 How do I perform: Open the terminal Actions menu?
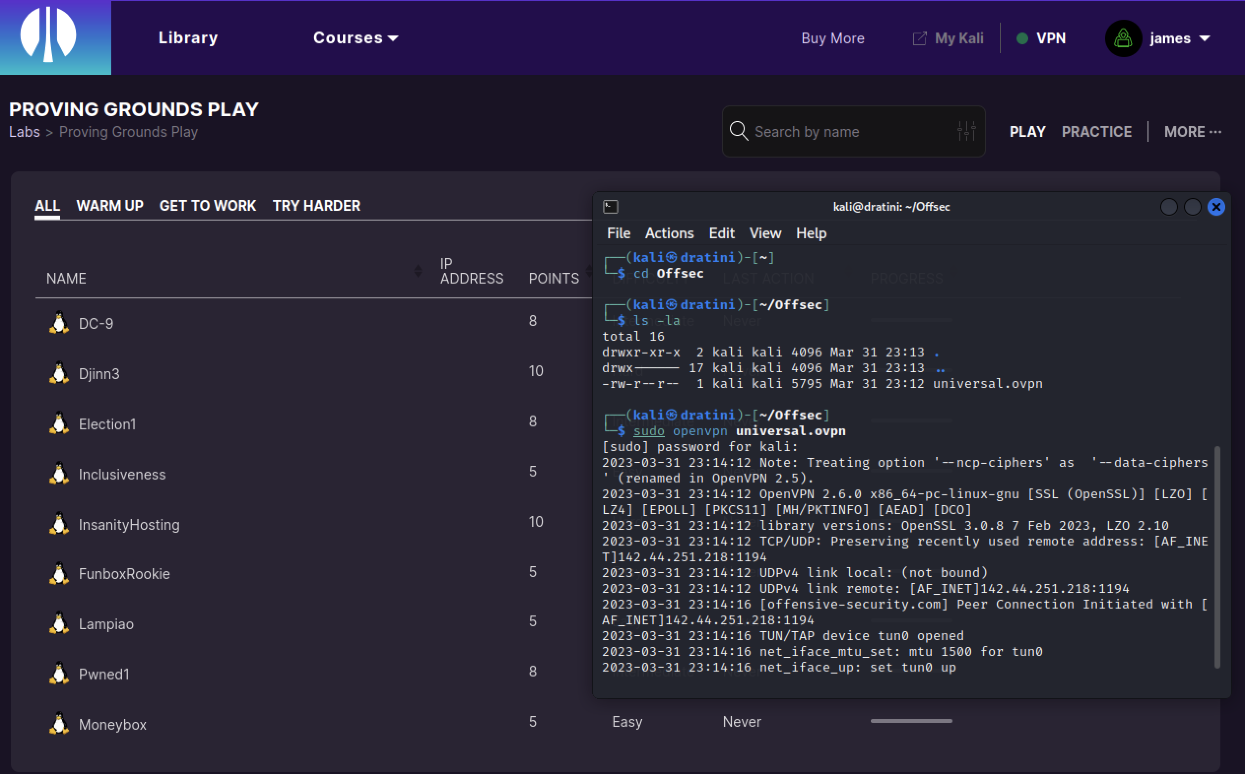click(x=669, y=233)
